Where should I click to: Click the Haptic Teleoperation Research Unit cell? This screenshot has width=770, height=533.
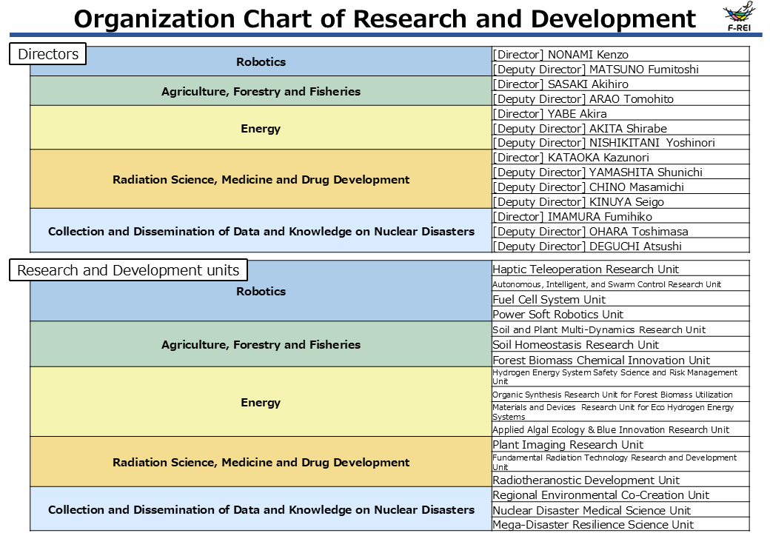click(x=585, y=269)
